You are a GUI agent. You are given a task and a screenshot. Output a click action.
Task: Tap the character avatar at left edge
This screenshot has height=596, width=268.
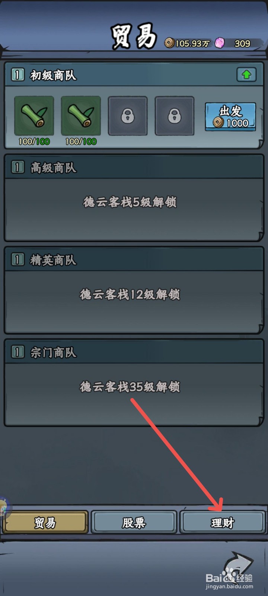4,507
